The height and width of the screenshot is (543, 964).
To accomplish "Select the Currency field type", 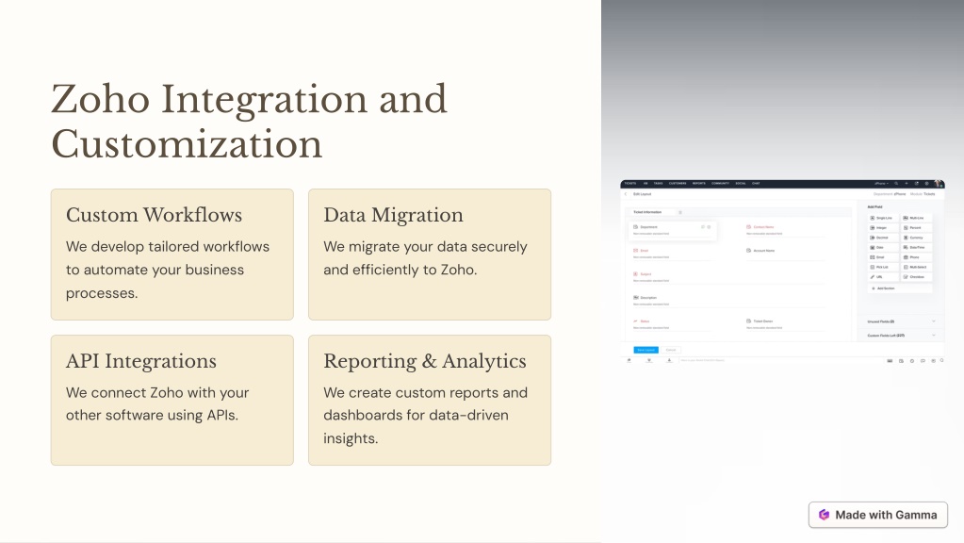I will pos(916,238).
